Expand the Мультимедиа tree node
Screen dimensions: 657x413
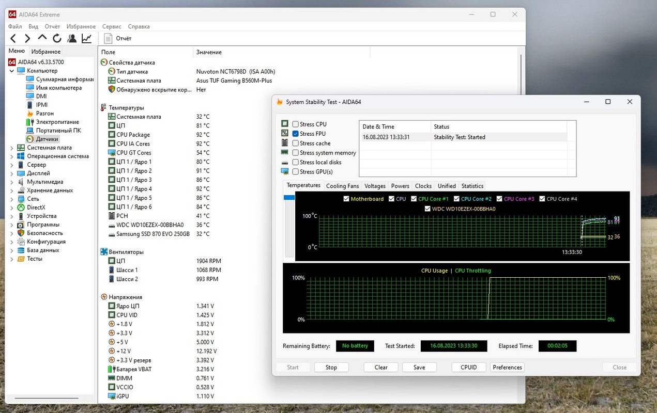pos(12,182)
